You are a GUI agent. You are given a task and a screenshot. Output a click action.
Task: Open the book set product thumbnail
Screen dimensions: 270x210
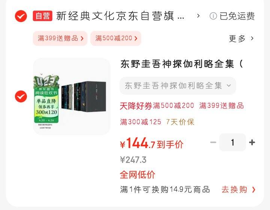(x=72, y=96)
